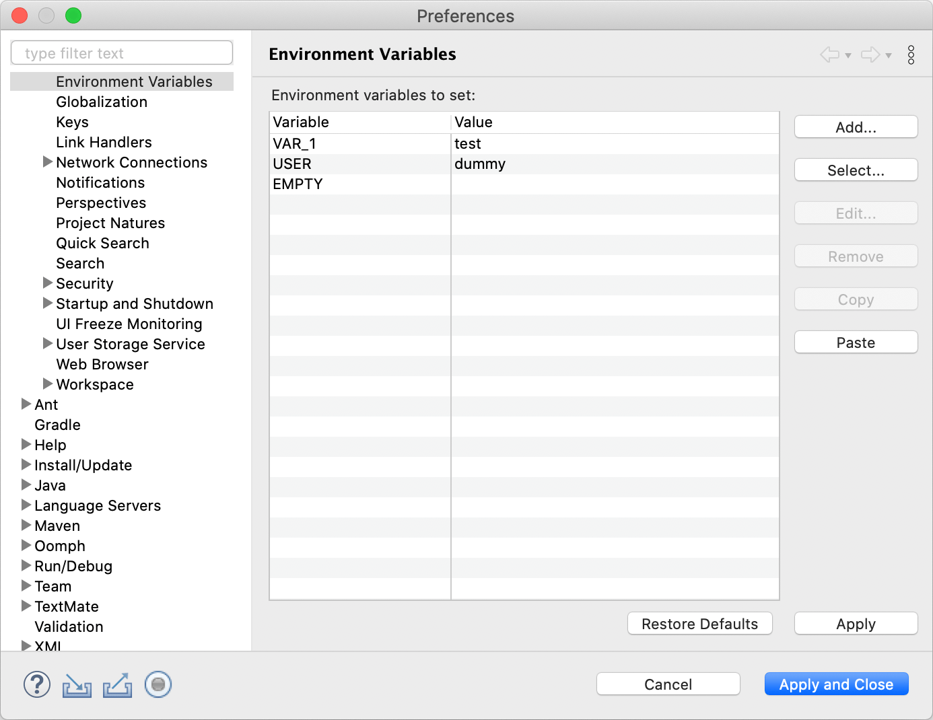Expand the Security tree node
The height and width of the screenshot is (720, 933).
[x=47, y=283]
